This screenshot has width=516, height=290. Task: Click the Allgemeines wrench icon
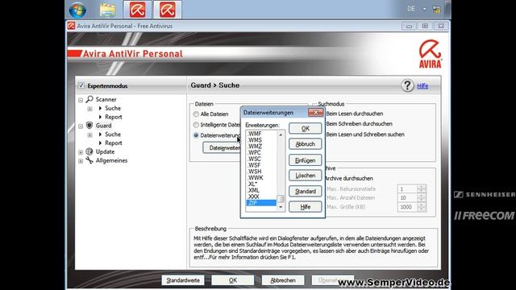tap(89, 160)
